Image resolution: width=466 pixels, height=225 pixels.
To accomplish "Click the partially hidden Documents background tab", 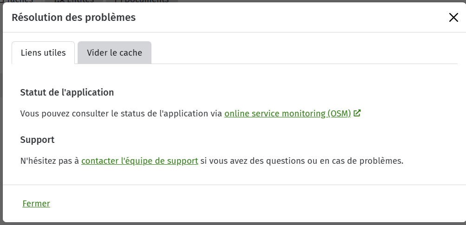I will point(142,1).
